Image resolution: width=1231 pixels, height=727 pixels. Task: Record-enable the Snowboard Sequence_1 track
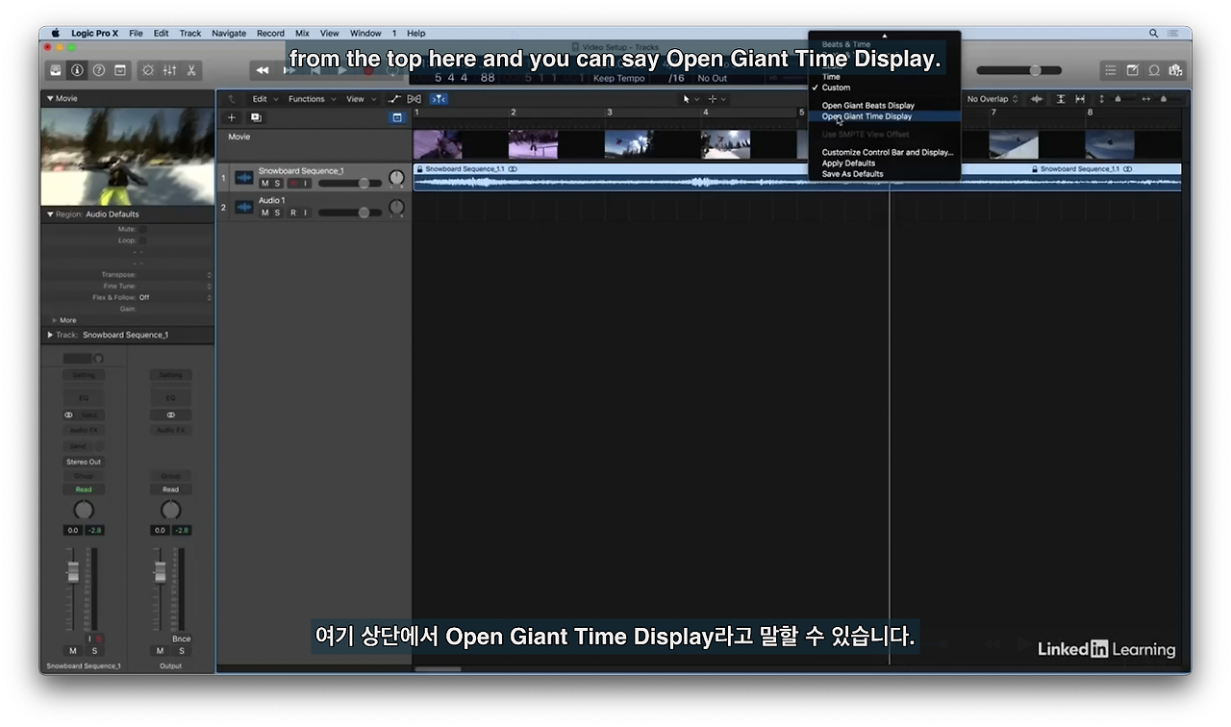coord(293,184)
